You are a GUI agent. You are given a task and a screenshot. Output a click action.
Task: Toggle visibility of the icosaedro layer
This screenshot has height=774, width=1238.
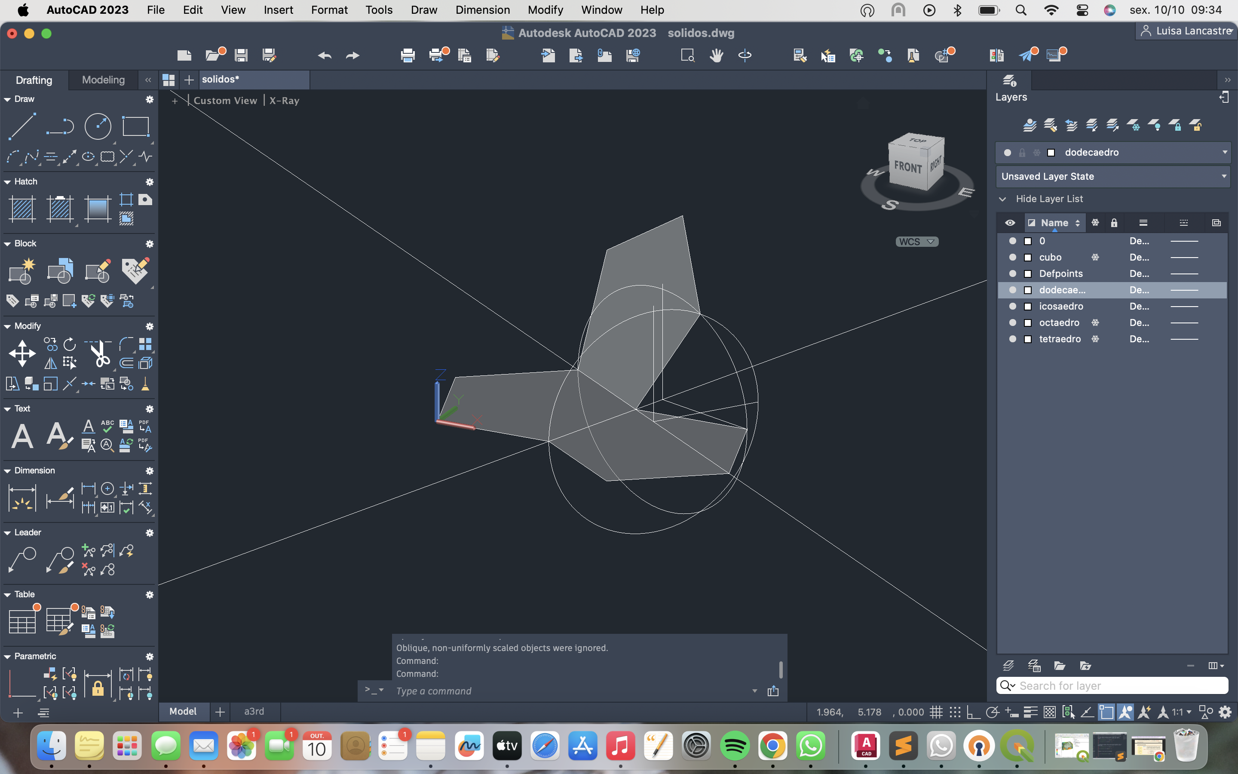1012,306
